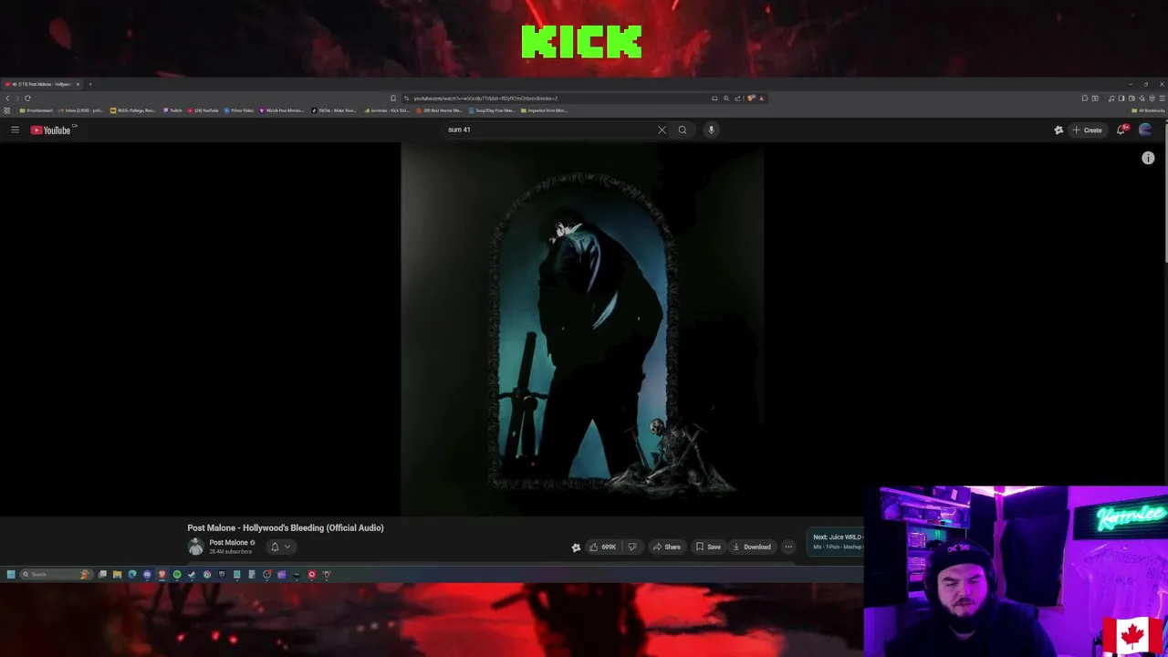The height and width of the screenshot is (657, 1168).
Task: Click the browser address bar URL
Action: [x=485, y=98]
